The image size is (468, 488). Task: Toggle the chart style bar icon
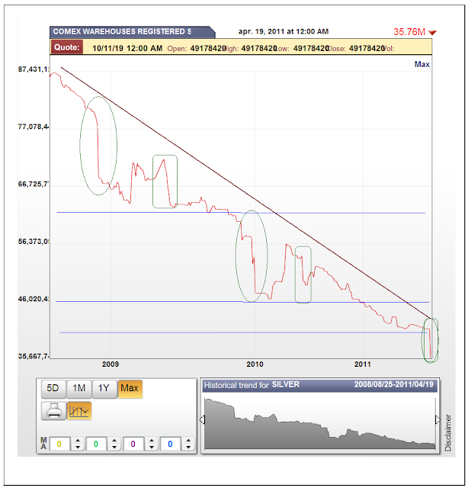click(x=79, y=411)
